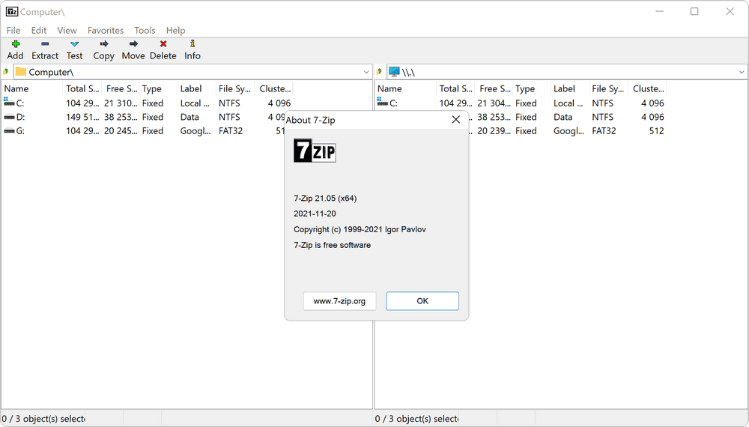Viewport: 749px width, 427px height.
Task: Expand the left panel Computer\ path dropdown
Action: click(366, 72)
